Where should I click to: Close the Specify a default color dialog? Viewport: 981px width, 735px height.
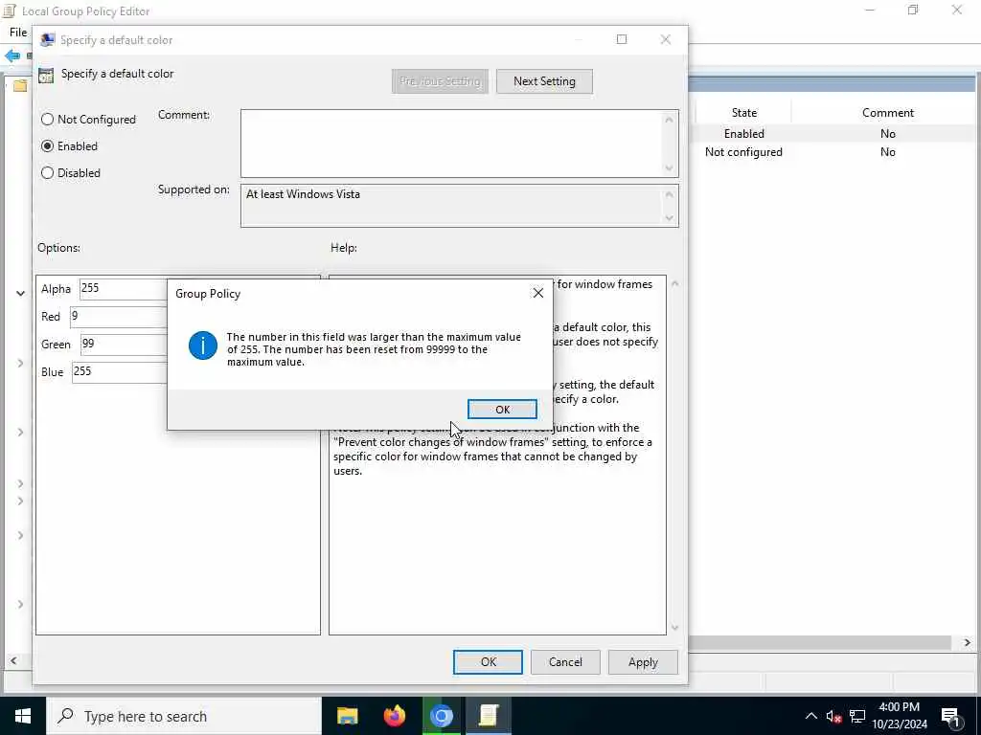pyautogui.click(x=666, y=39)
